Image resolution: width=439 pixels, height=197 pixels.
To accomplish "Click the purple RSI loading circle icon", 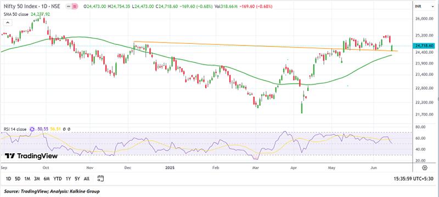I will (x=32, y=129).
